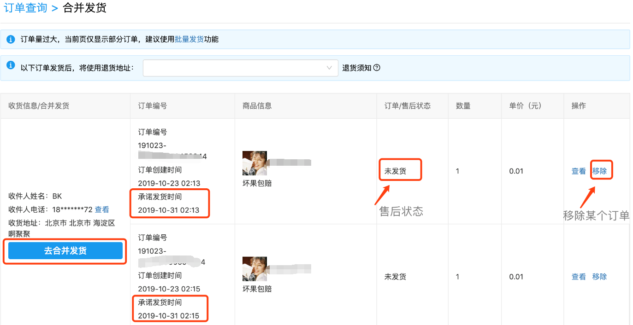The height and width of the screenshot is (325, 633).
Task: Click the promised ship time 2019-10-31 02:13
Action: pos(169,210)
